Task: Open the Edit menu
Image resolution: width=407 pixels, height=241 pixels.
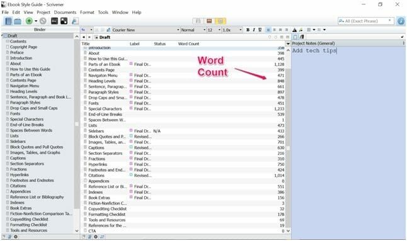Action: pyautogui.click(x=16, y=12)
